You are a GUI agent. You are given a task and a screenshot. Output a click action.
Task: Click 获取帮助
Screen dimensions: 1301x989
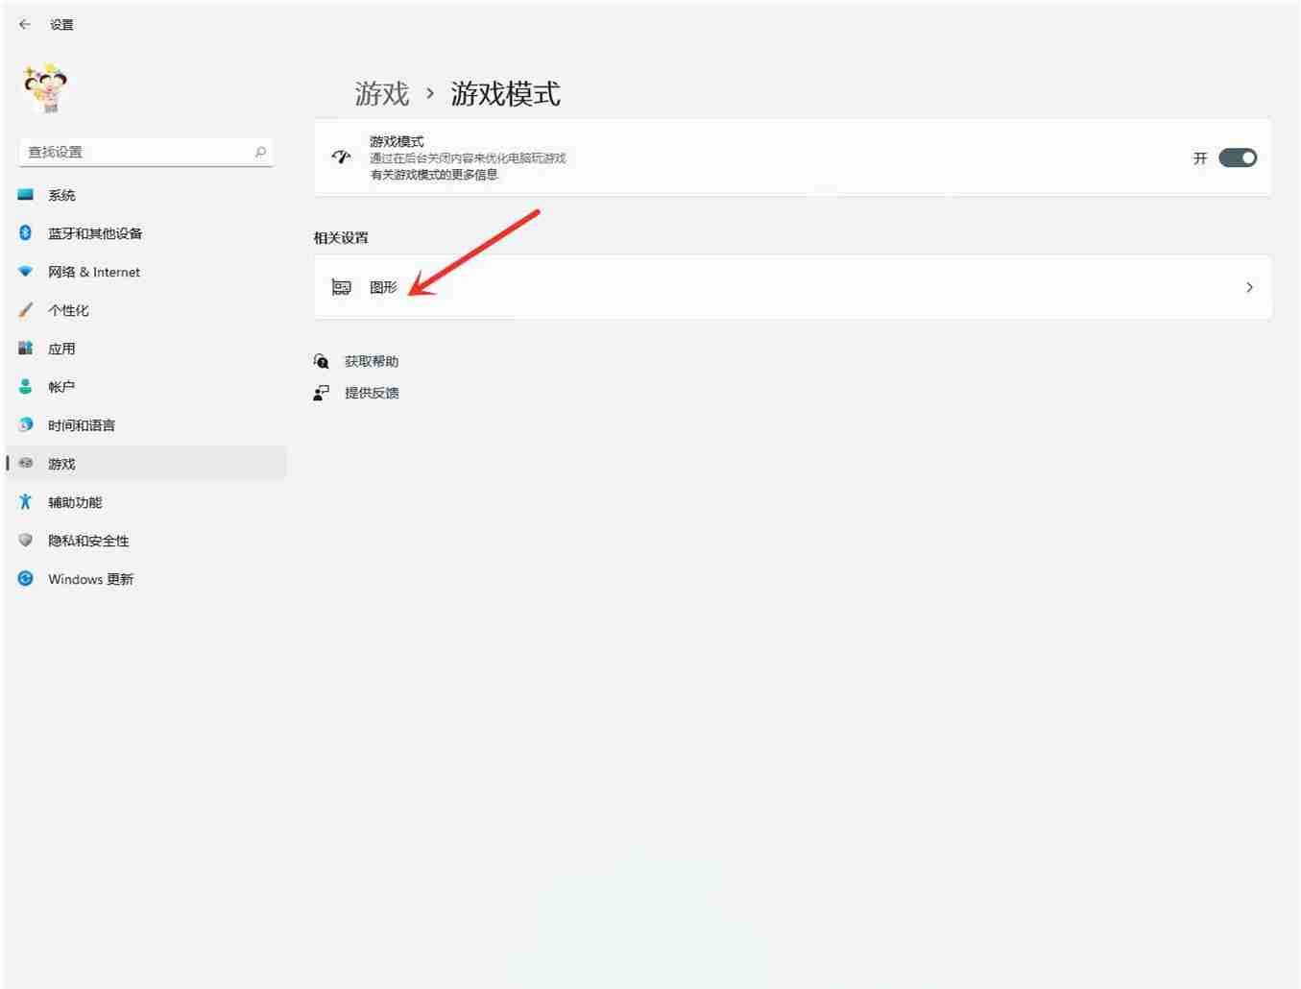coord(372,361)
